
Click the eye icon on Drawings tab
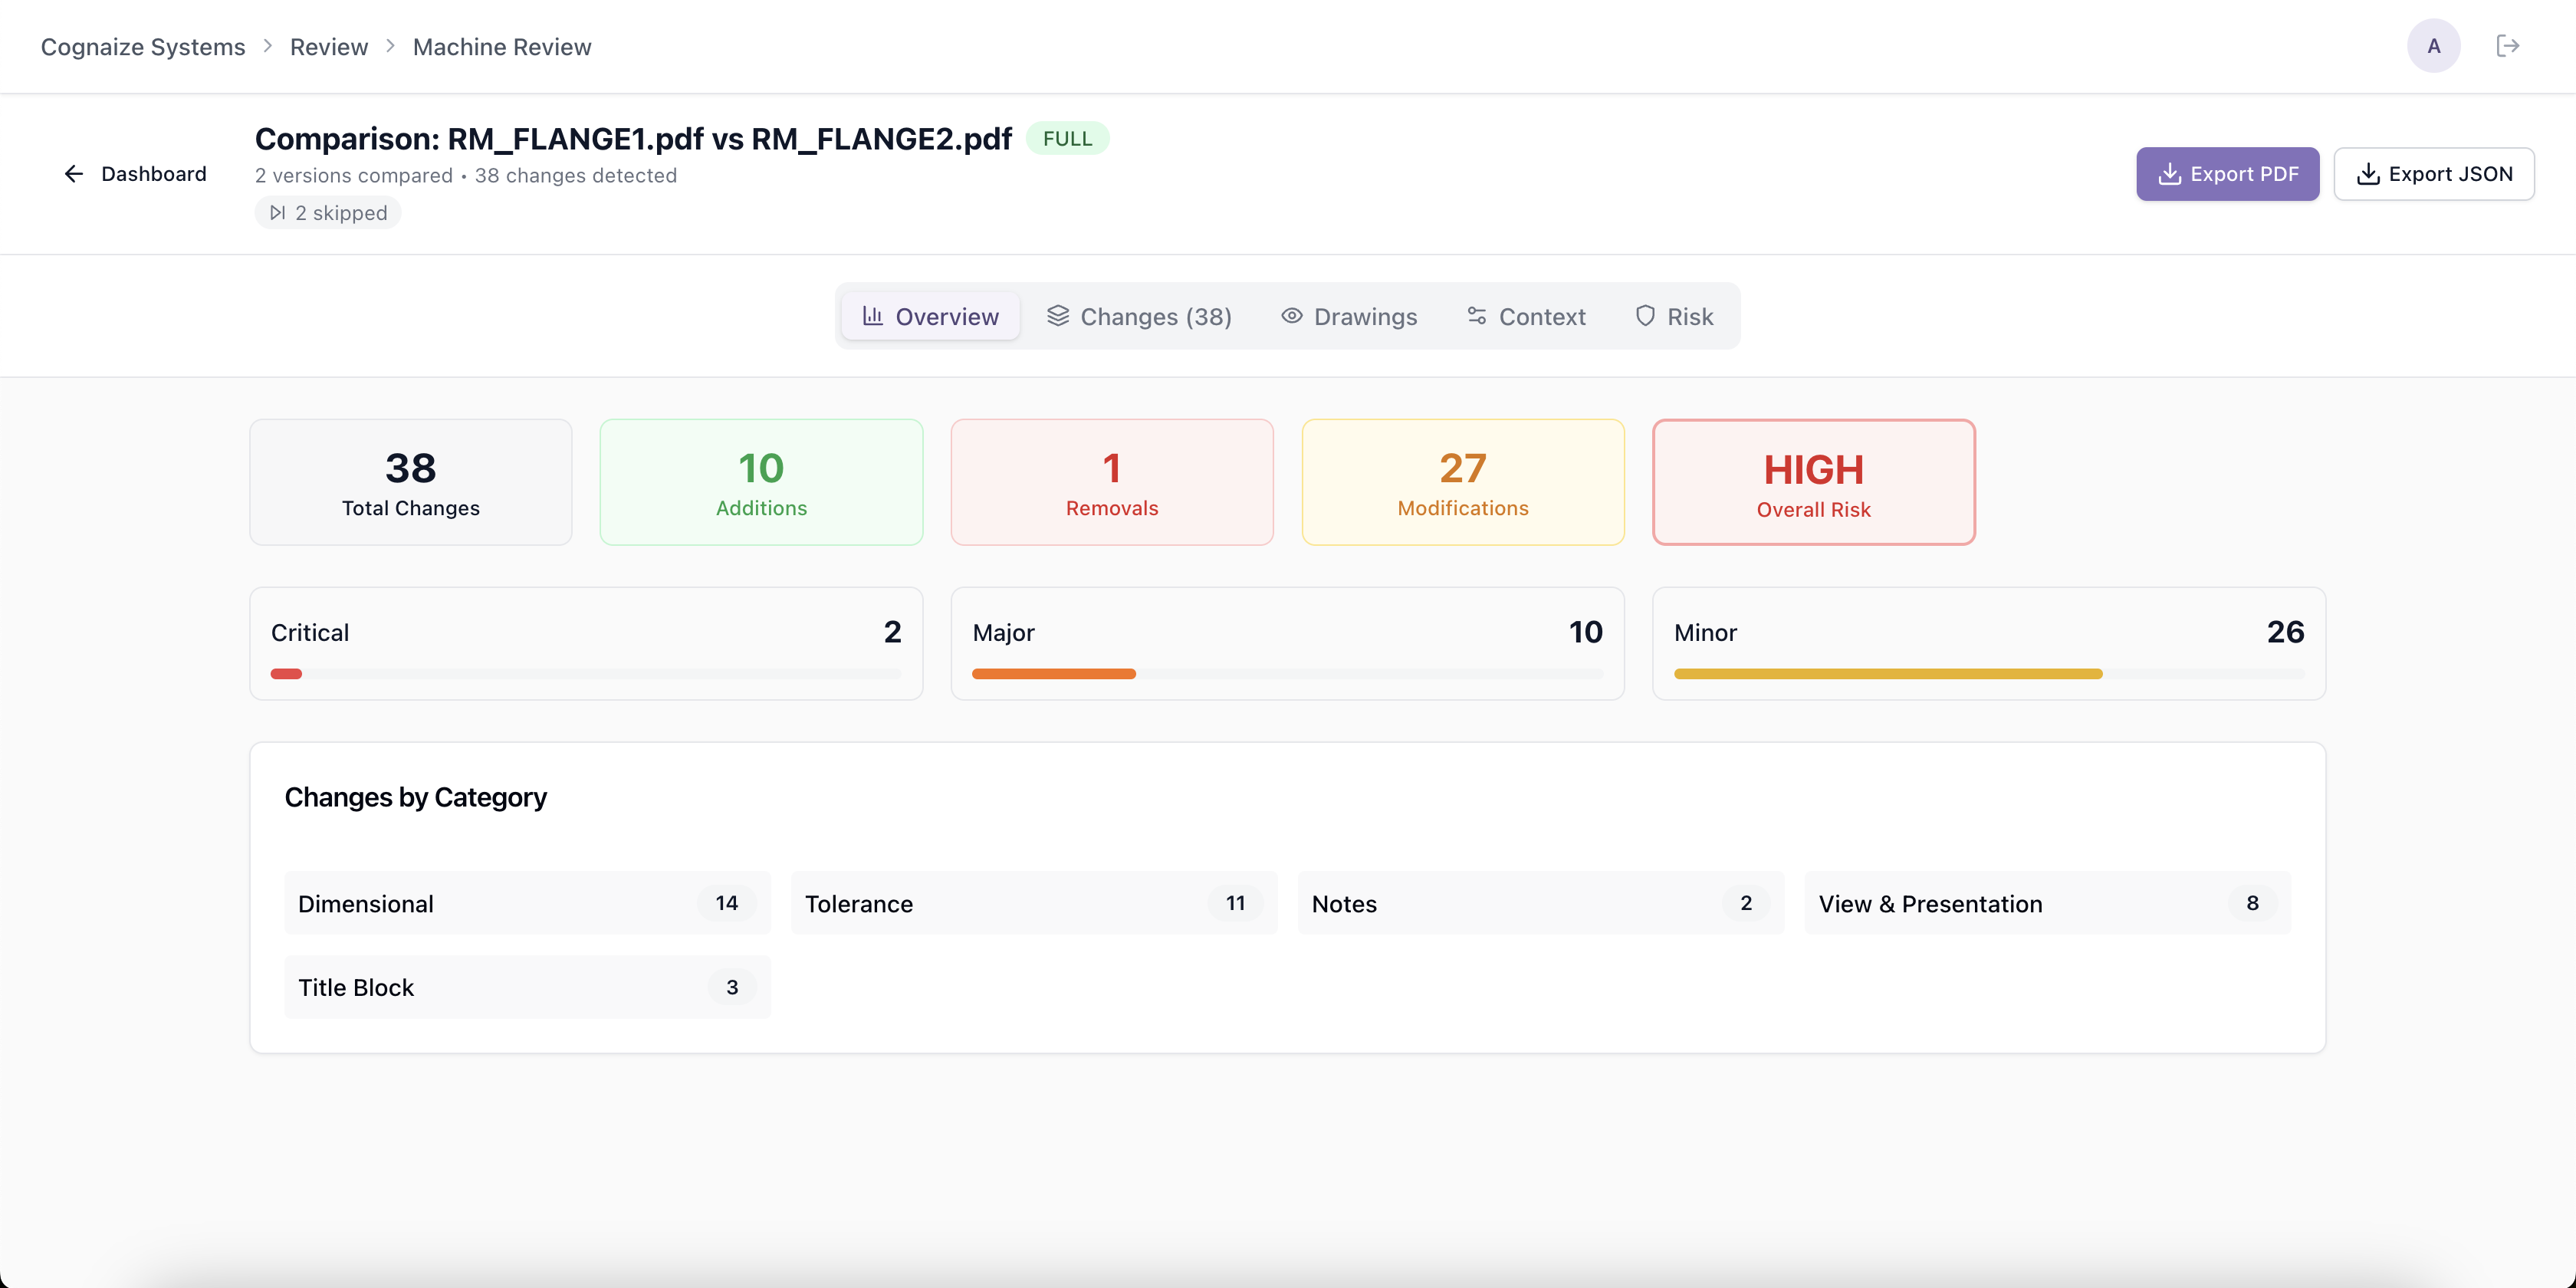pyautogui.click(x=1291, y=316)
